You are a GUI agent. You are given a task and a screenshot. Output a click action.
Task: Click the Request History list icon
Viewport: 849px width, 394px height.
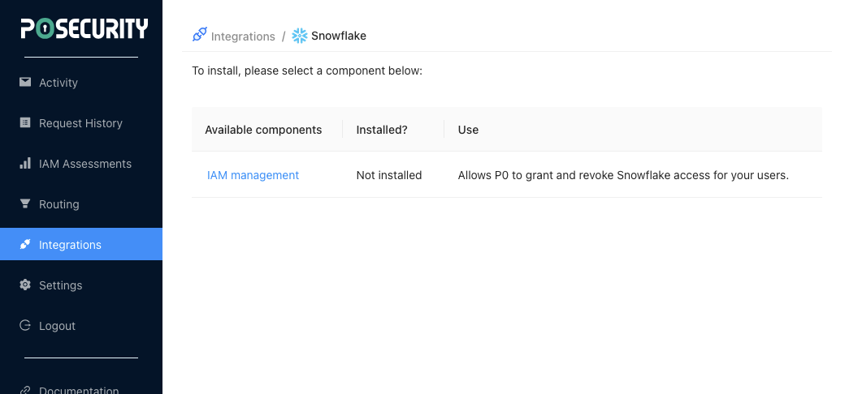(25, 122)
